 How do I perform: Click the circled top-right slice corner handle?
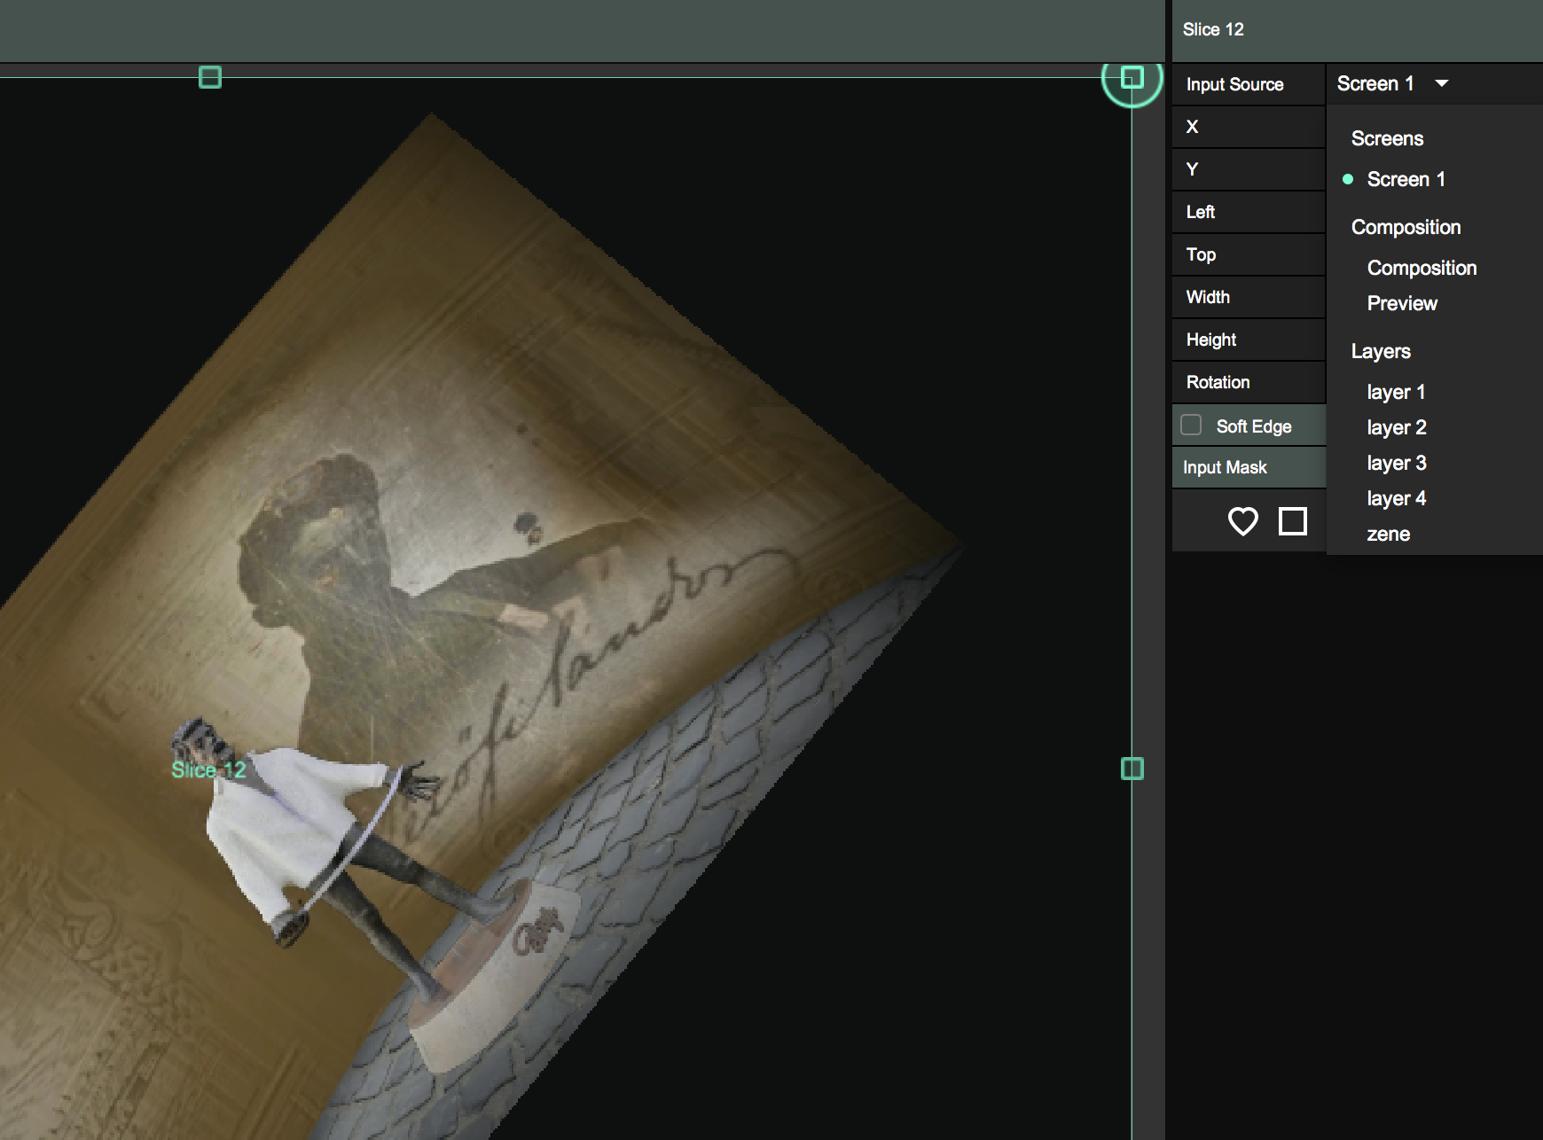coord(1132,78)
